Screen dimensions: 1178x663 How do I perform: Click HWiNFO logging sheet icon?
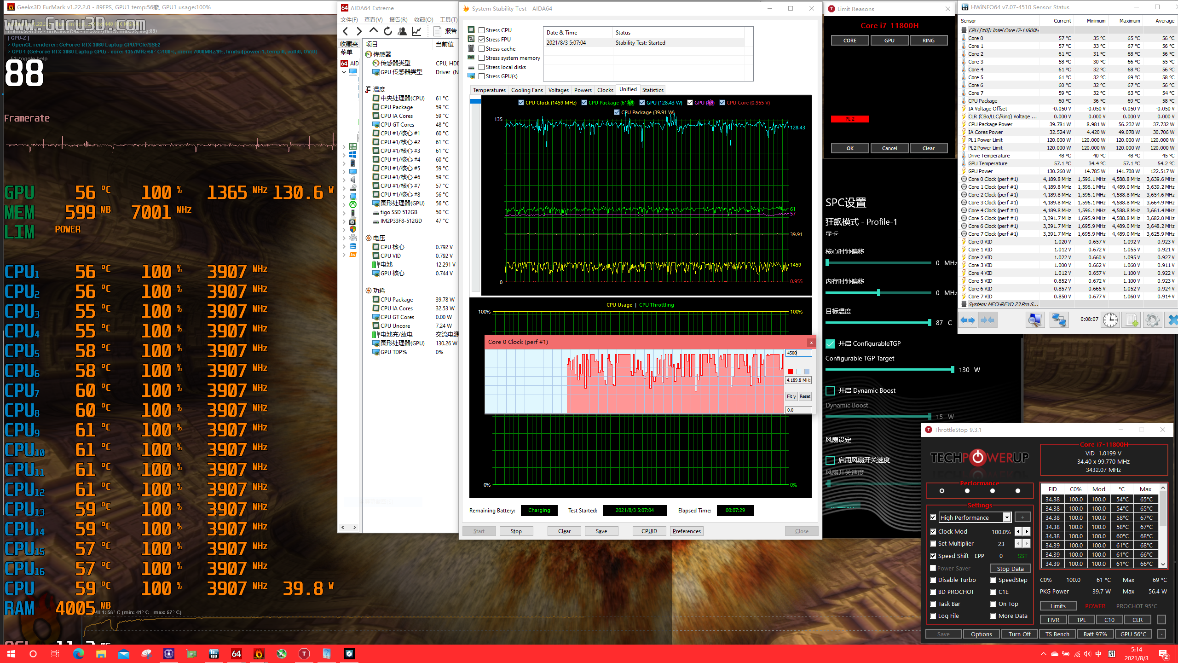1132,320
